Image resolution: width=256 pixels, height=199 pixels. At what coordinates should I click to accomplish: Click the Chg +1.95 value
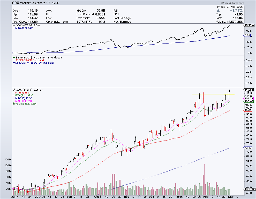point(239,14)
